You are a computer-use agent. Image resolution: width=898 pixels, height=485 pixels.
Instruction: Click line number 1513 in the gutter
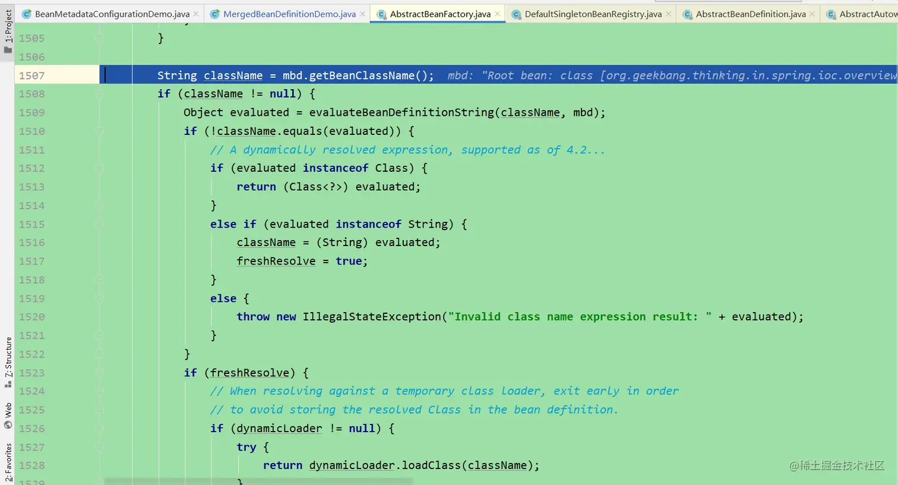coord(31,187)
